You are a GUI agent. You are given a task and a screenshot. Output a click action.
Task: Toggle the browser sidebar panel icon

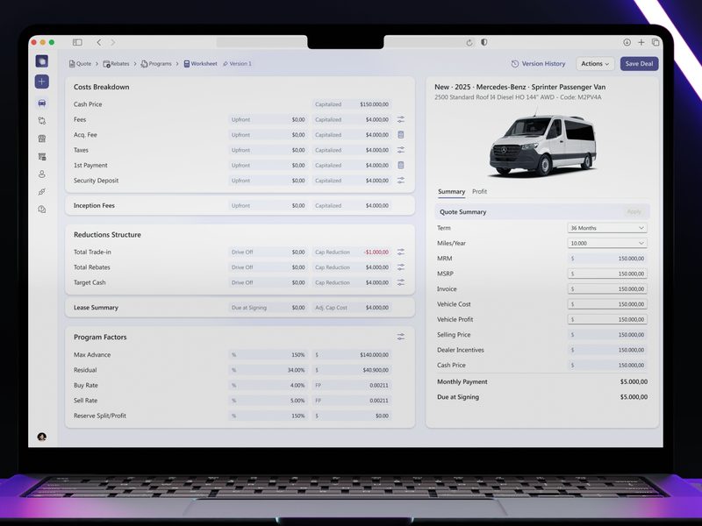(77, 42)
